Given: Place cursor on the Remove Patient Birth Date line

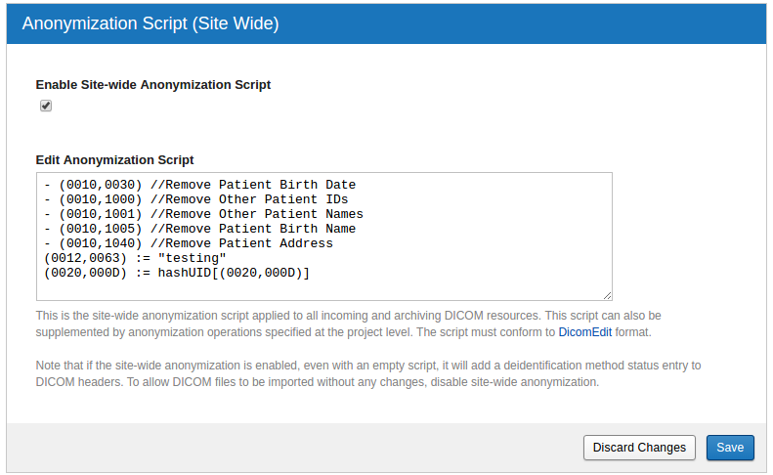Looking at the screenshot, I should (x=199, y=185).
